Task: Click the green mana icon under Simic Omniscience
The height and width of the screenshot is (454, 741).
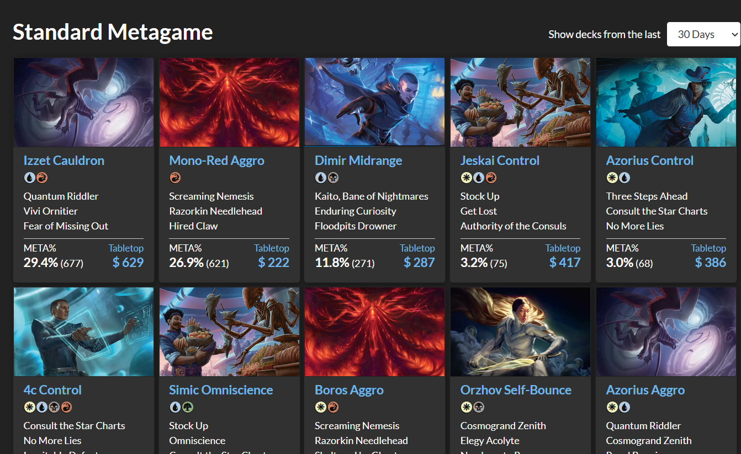Action: click(188, 407)
